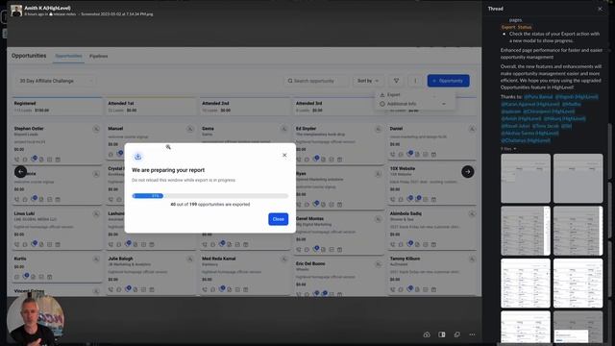
Task: Open the last thumbnail showing the export modal
Action: point(578,327)
